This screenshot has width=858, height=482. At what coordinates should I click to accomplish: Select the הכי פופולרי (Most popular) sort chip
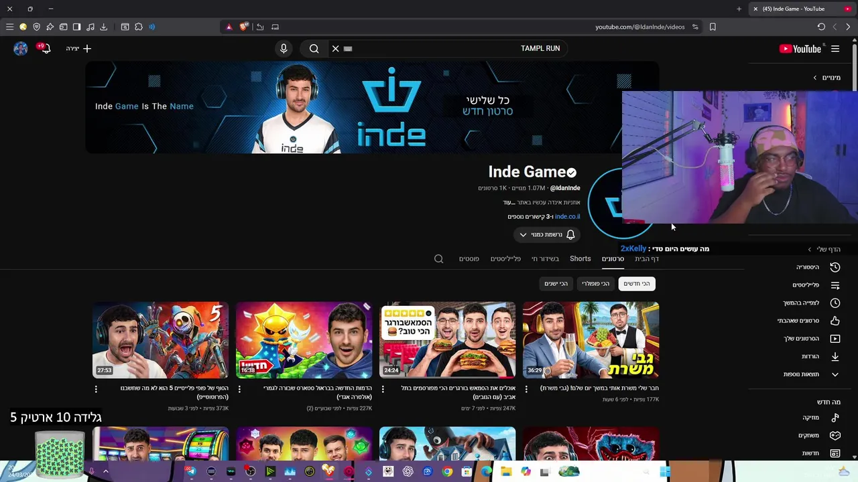(x=595, y=284)
